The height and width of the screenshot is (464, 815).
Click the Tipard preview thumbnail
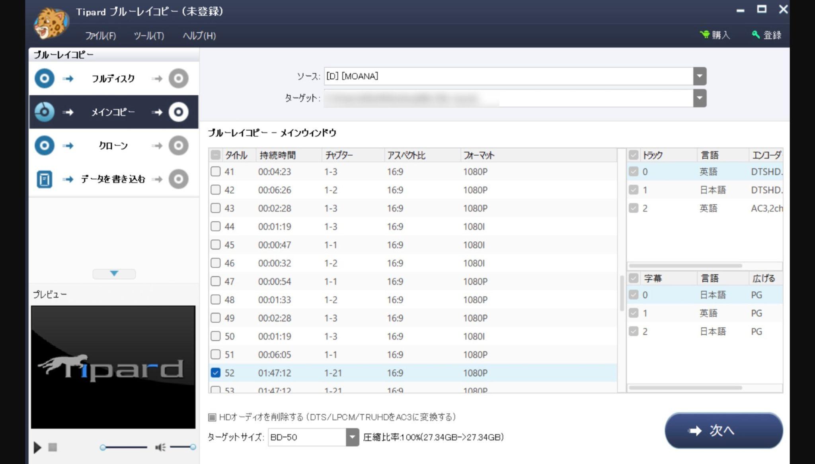(x=113, y=367)
